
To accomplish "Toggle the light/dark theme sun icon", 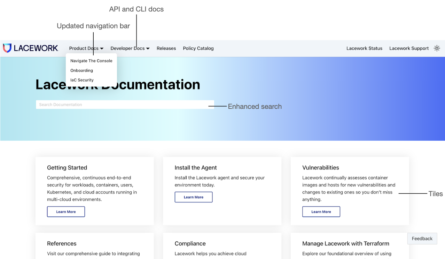I will pos(437,48).
